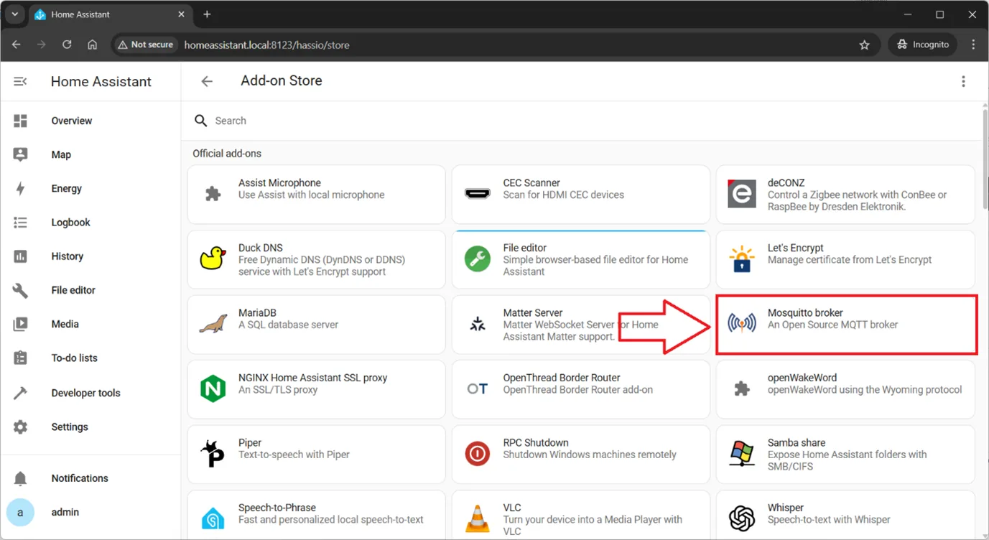Click the Duck DNS duck icon
Screen dimensions: 989x540
(213, 259)
